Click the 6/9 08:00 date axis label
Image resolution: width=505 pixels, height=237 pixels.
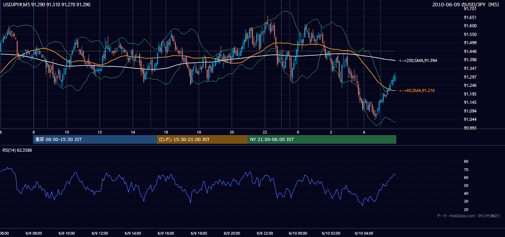[x=34, y=233]
